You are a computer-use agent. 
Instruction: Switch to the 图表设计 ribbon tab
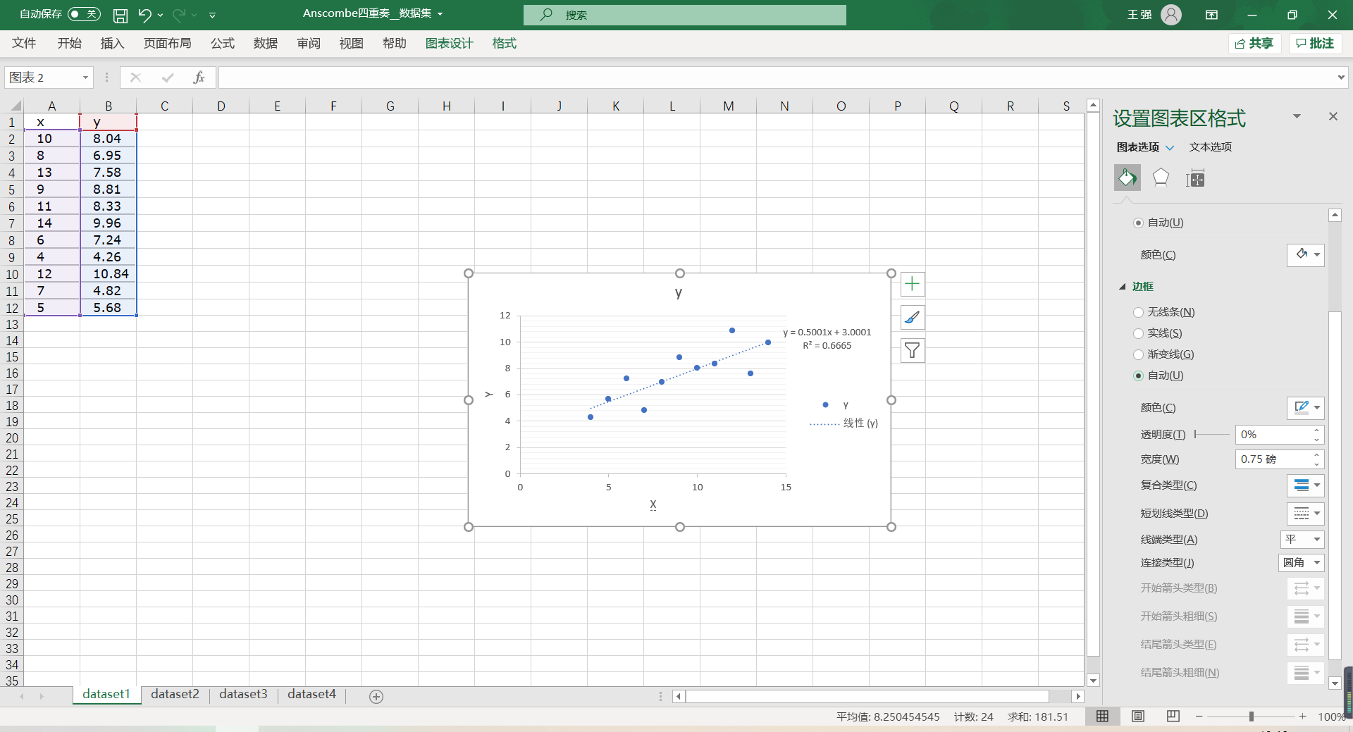tap(449, 43)
